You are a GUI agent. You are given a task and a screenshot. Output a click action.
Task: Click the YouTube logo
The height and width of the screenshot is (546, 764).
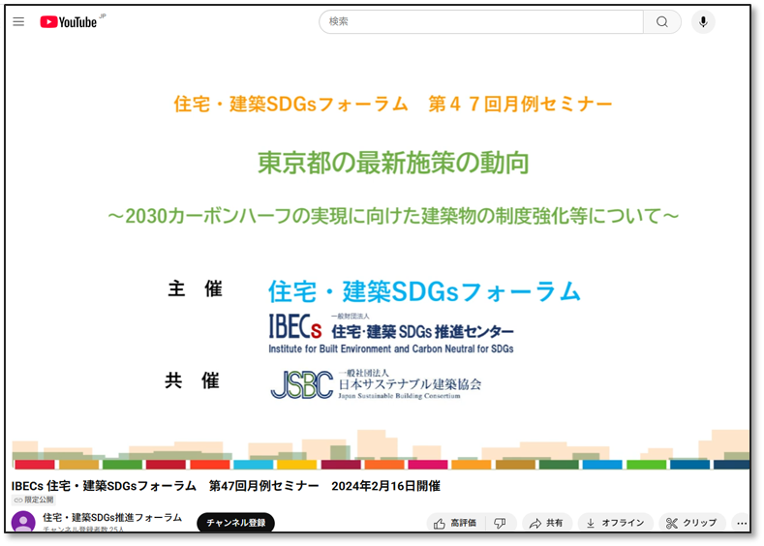69,22
